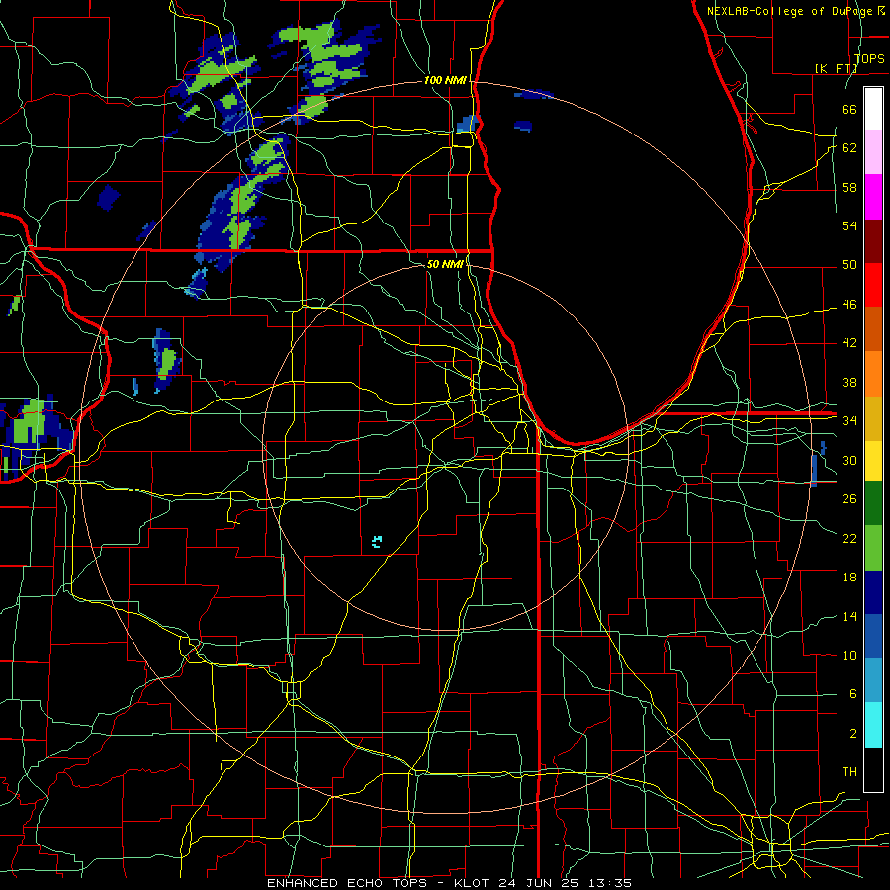The image size is (890, 890).
Task: Select the 42 scale value
Action: (x=849, y=343)
